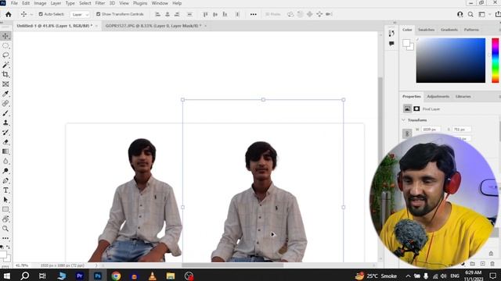Select the Elliptical Marquee tool
The width and height of the screenshot is (501, 281).
5,45
